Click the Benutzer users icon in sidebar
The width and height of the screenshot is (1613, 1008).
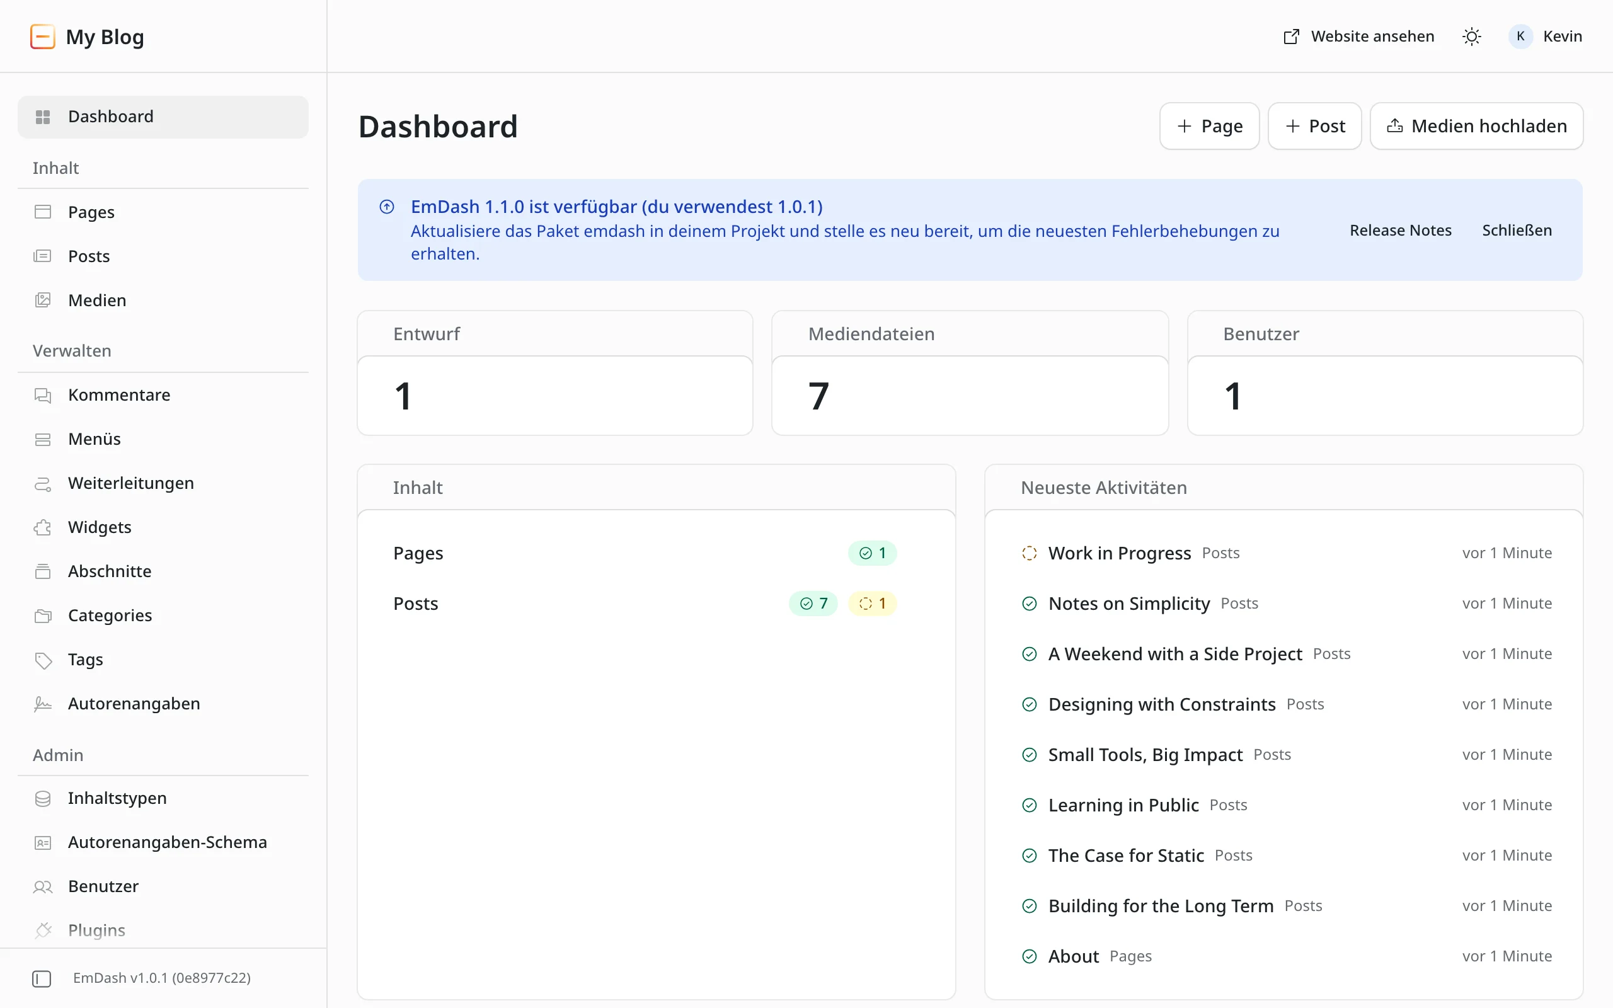coord(43,886)
